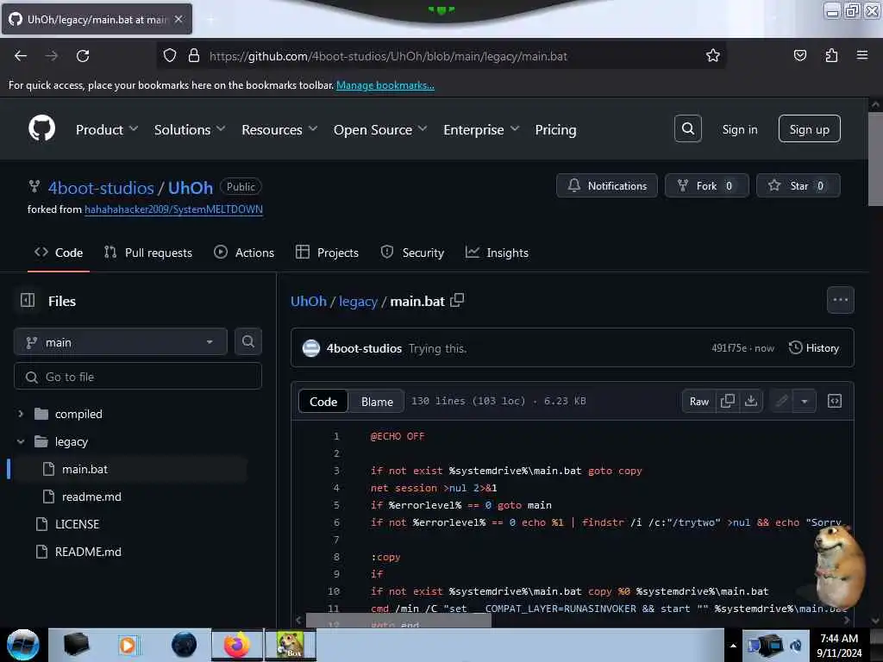
Task: Click the pencil edit file icon
Action: [781, 401]
